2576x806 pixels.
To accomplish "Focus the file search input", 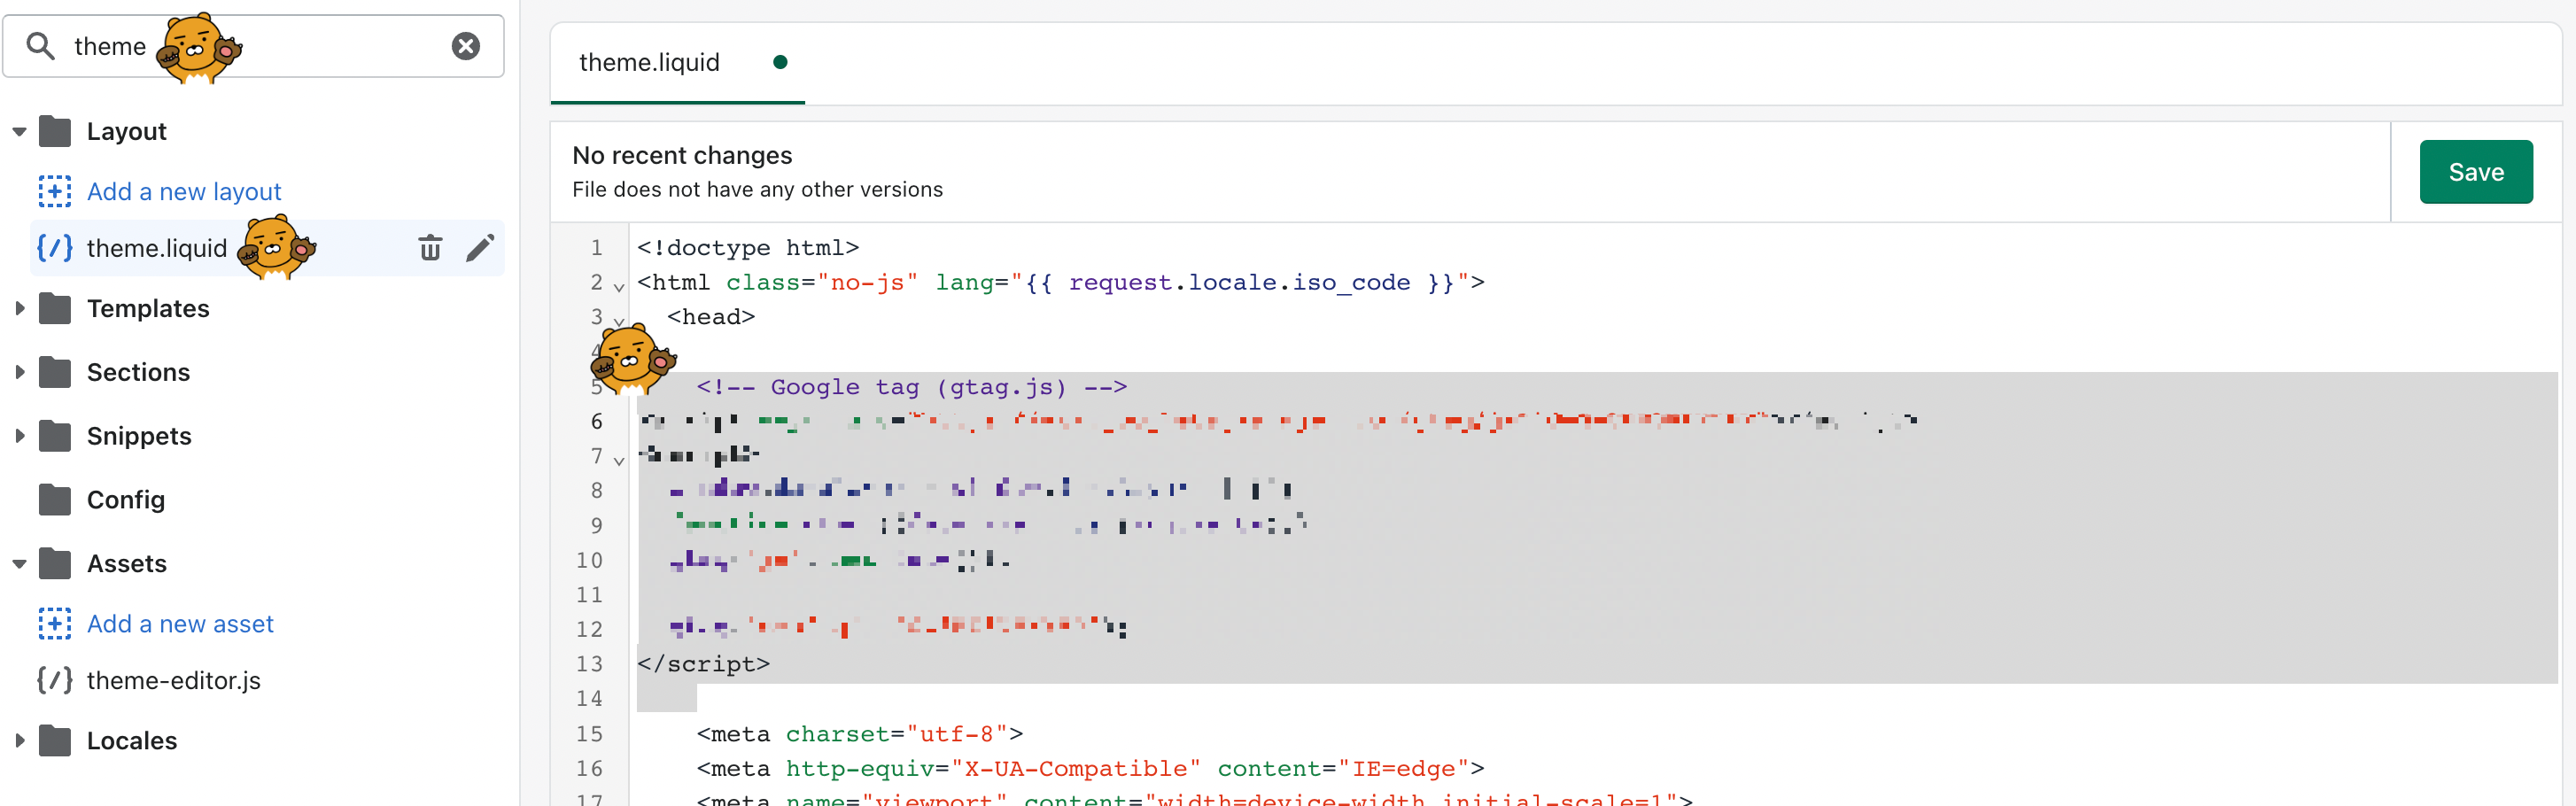I will tap(254, 46).
